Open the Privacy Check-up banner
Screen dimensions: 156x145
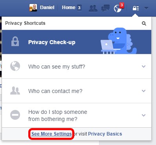[77, 42]
